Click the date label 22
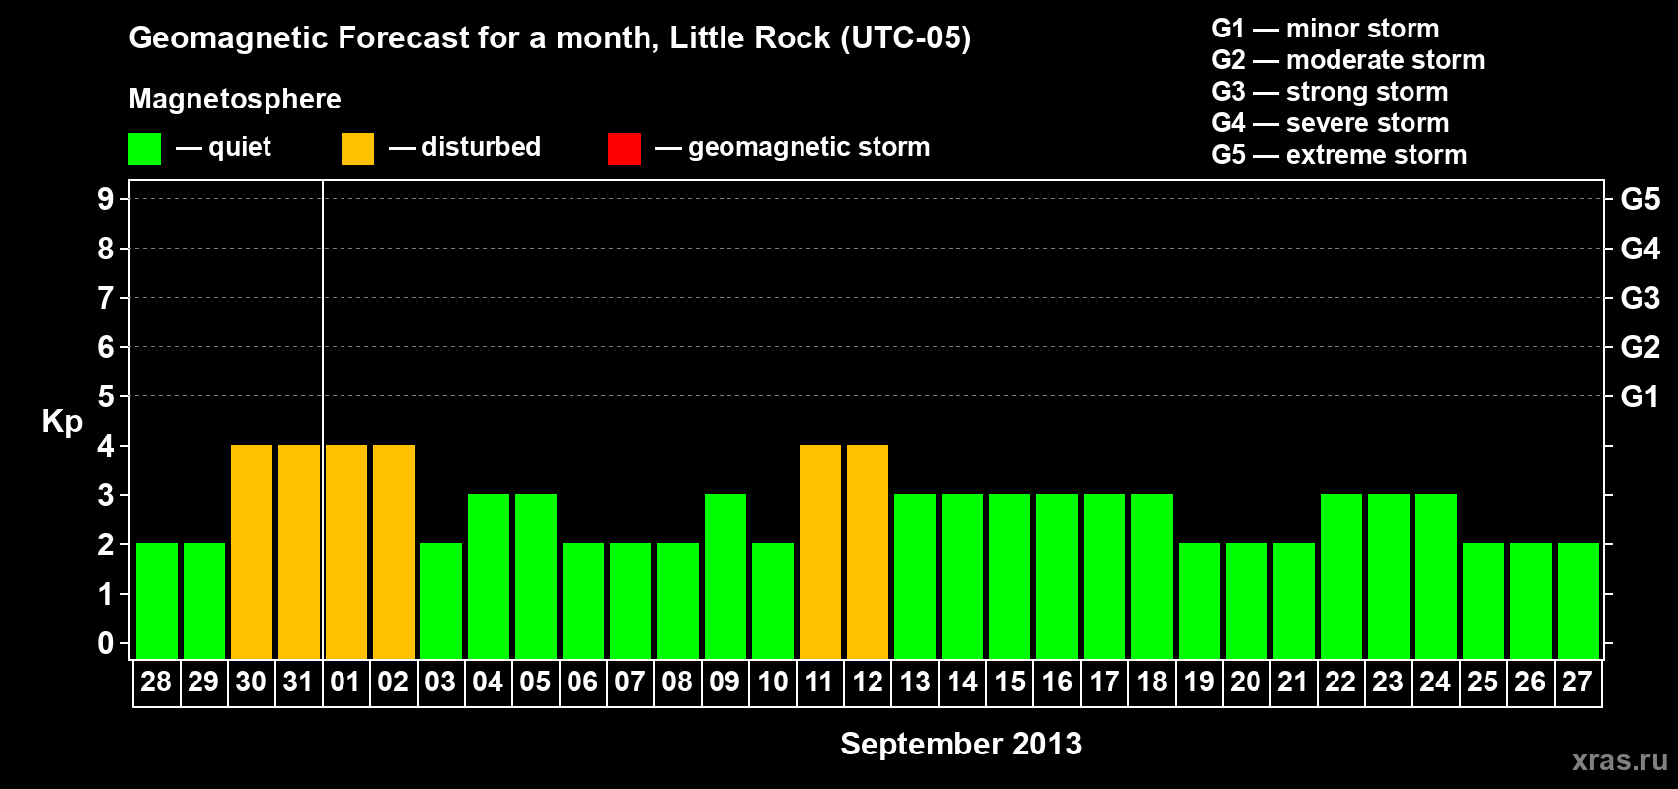The height and width of the screenshot is (789, 1678). (x=1340, y=682)
